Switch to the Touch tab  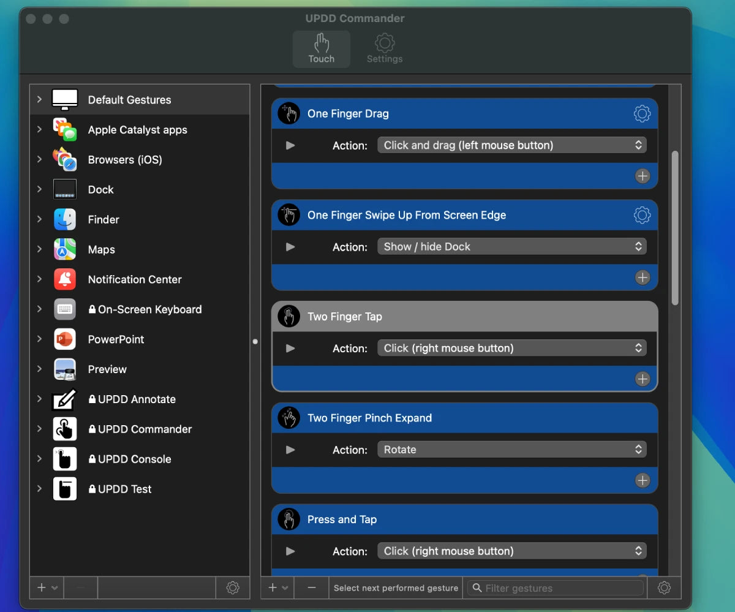coord(322,49)
